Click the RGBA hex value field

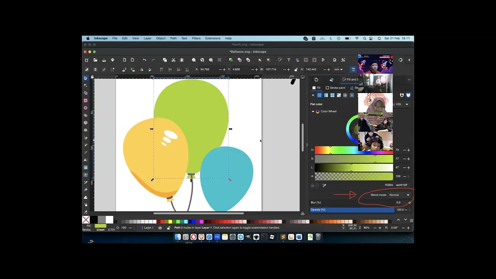pyautogui.click(x=402, y=185)
